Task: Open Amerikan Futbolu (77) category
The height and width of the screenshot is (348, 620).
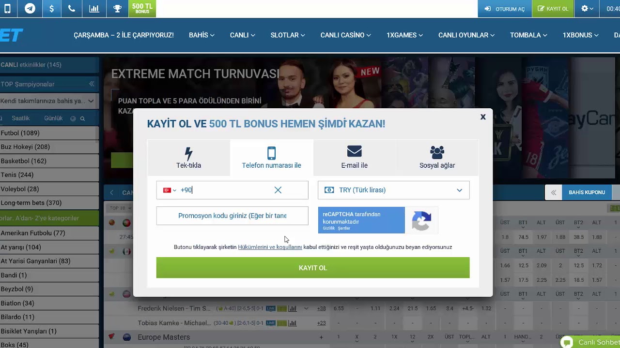Action: (48, 233)
